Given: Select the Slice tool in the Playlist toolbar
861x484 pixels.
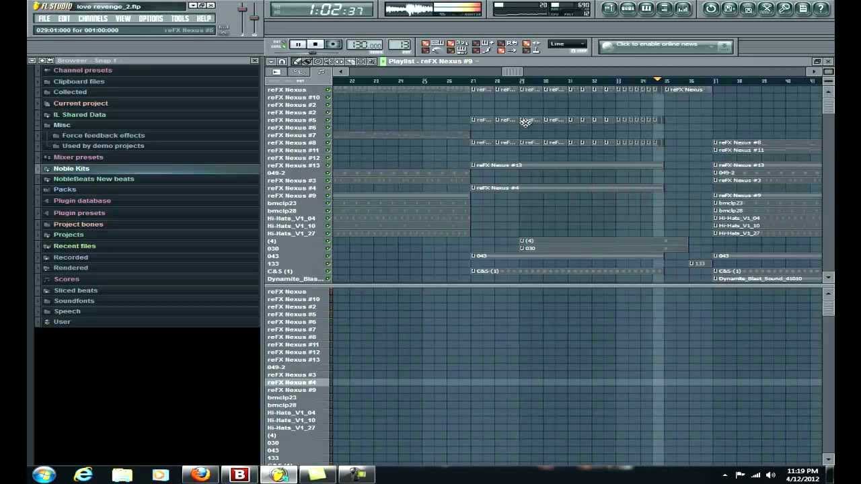Looking at the screenshot, I should pos(350,61).
